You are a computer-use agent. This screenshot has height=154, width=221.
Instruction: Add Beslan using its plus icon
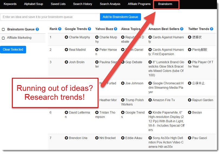tap(190, 112)
